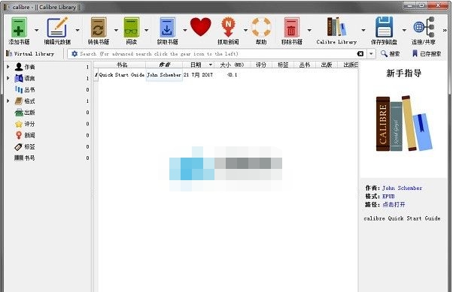Click the Convert books (转换书籍) icon
This screenshot has height=292, width=453.
click(x=99, y=27)
